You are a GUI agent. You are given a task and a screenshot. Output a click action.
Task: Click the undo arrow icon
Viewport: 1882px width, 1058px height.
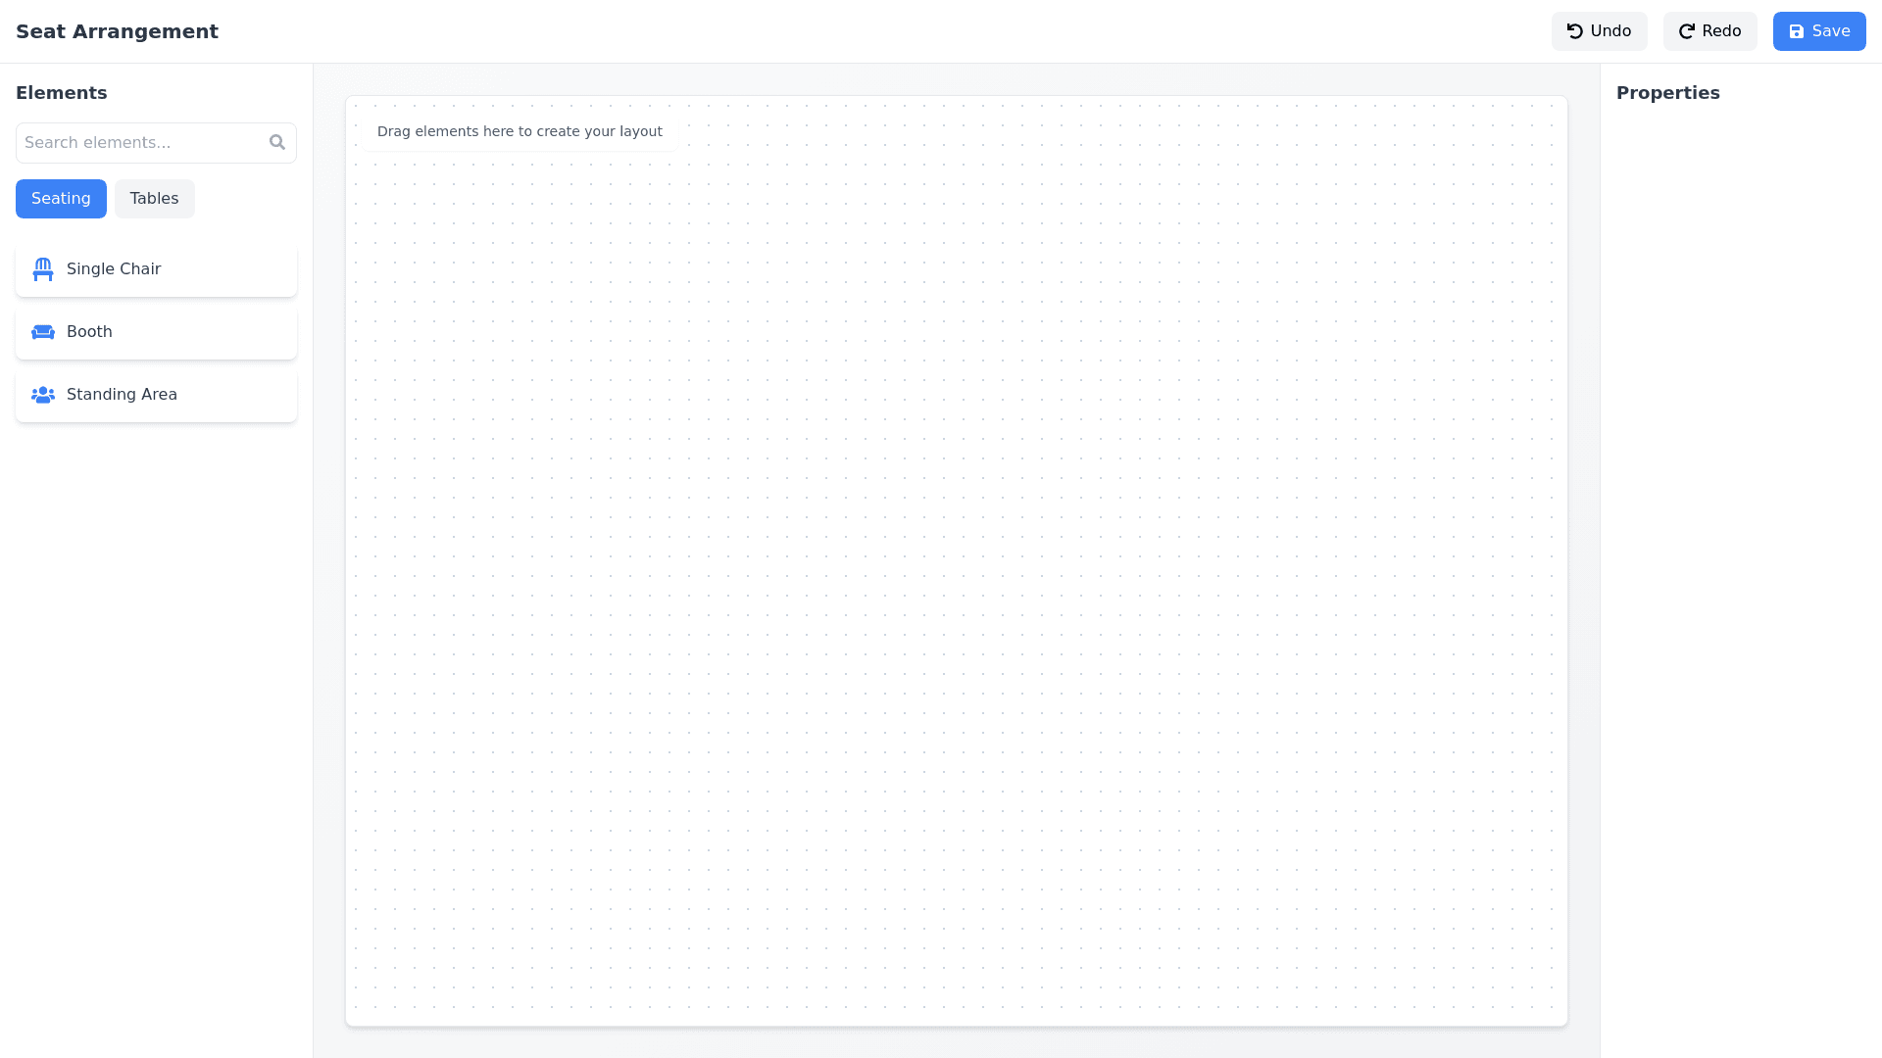pos(1575,31)
